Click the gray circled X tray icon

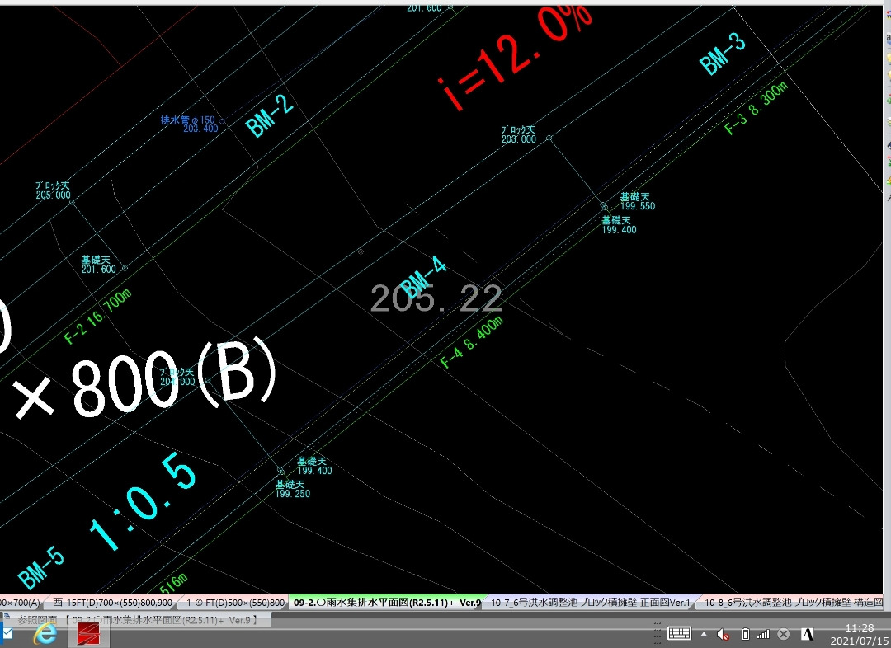784,634
